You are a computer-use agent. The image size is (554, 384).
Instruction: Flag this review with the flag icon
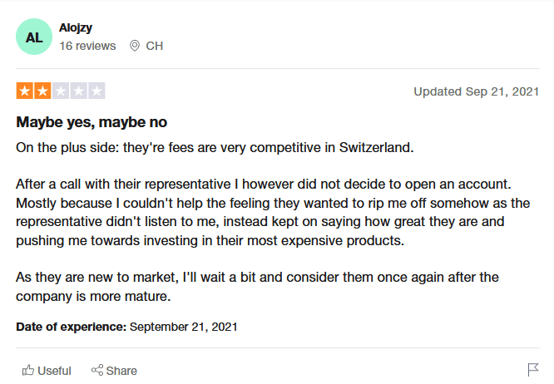(x=533, y=370)
